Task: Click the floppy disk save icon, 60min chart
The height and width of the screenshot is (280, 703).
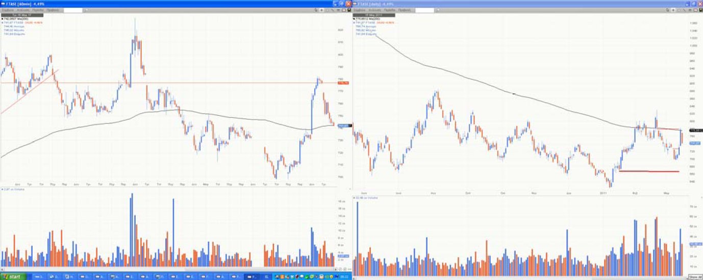Action: point(349,10)
